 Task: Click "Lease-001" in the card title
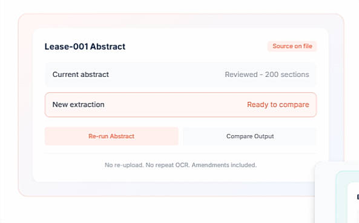[66, 47]
